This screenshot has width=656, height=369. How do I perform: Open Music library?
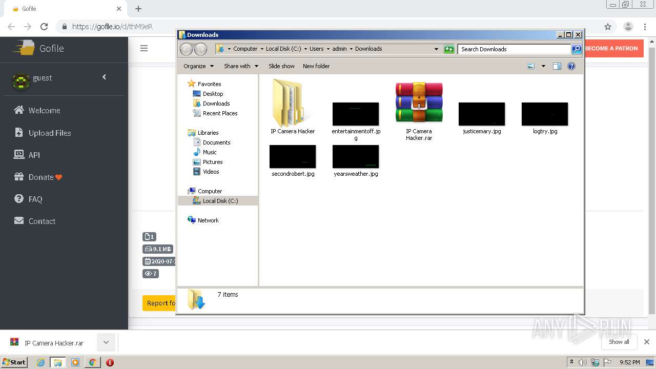[210, 152]
